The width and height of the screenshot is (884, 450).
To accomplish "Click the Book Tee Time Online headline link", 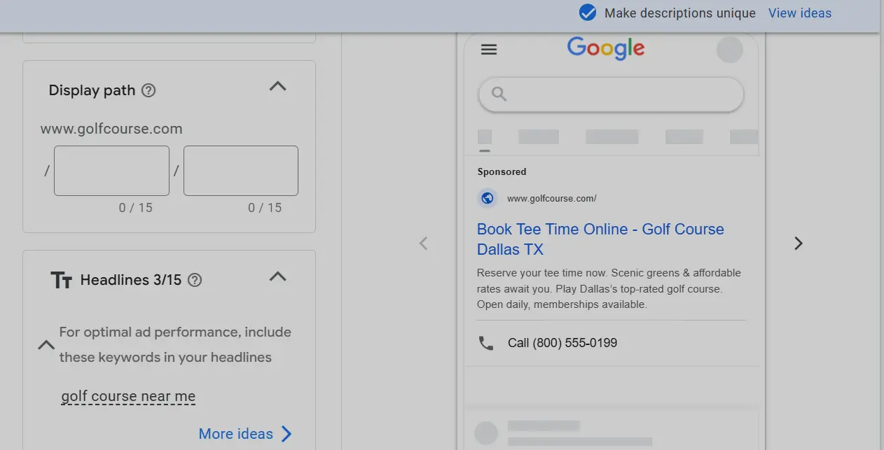I will click(600, 239).
